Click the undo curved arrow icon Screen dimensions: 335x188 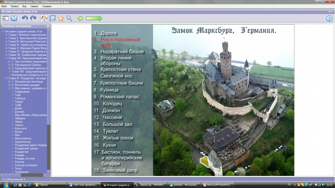pos(25,18)
